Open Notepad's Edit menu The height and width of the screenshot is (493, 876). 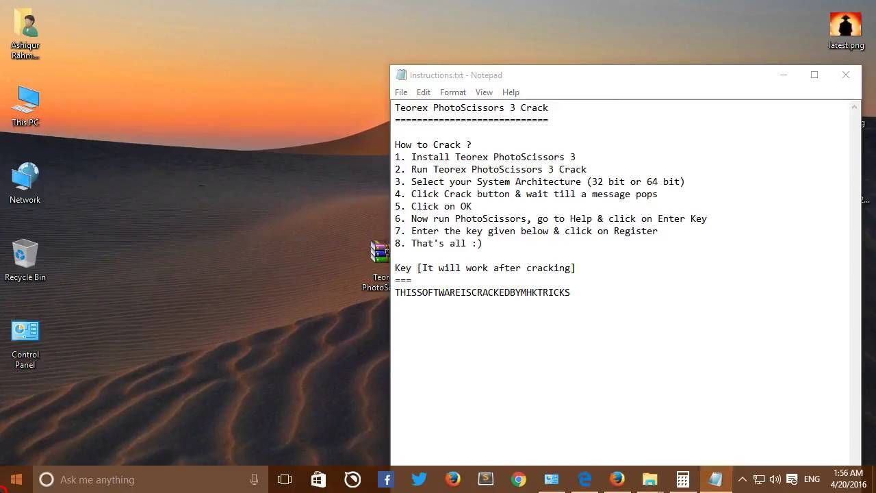[424, 92]
